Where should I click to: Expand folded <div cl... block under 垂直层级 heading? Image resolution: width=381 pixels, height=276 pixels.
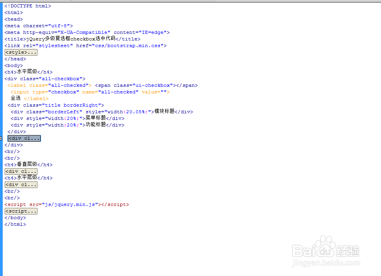click(21, 172)
